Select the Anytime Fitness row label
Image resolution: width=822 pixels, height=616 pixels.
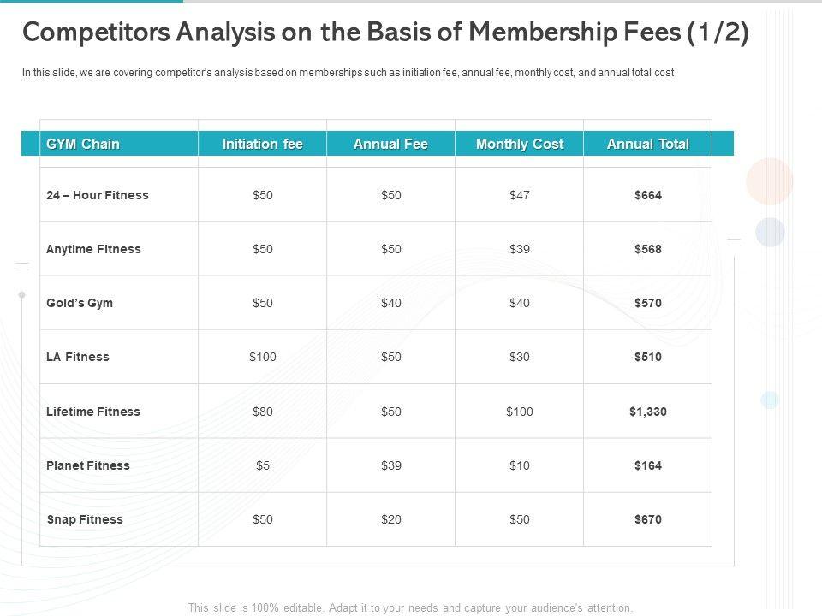click(93, 249)
